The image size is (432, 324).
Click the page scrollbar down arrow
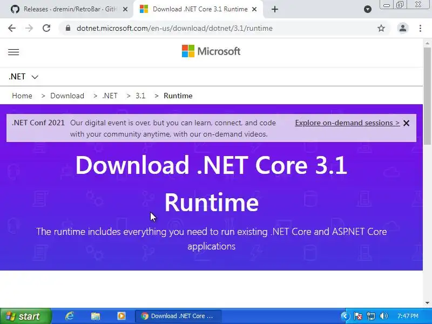pyautogui.click(x=427, y=303)
